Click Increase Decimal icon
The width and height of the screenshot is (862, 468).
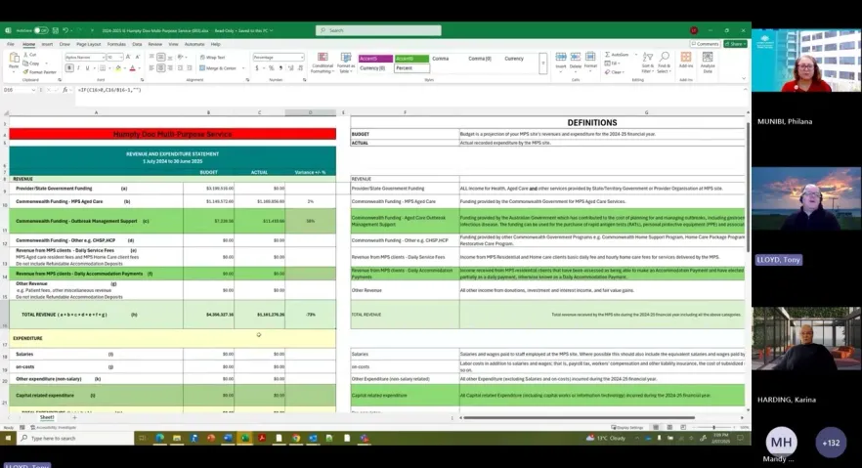coord(291,68)
